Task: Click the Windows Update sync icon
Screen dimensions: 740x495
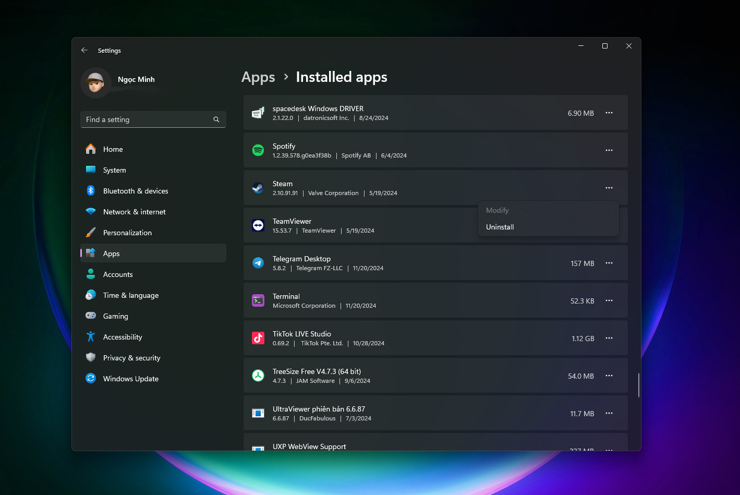Action: pos(91,379)
